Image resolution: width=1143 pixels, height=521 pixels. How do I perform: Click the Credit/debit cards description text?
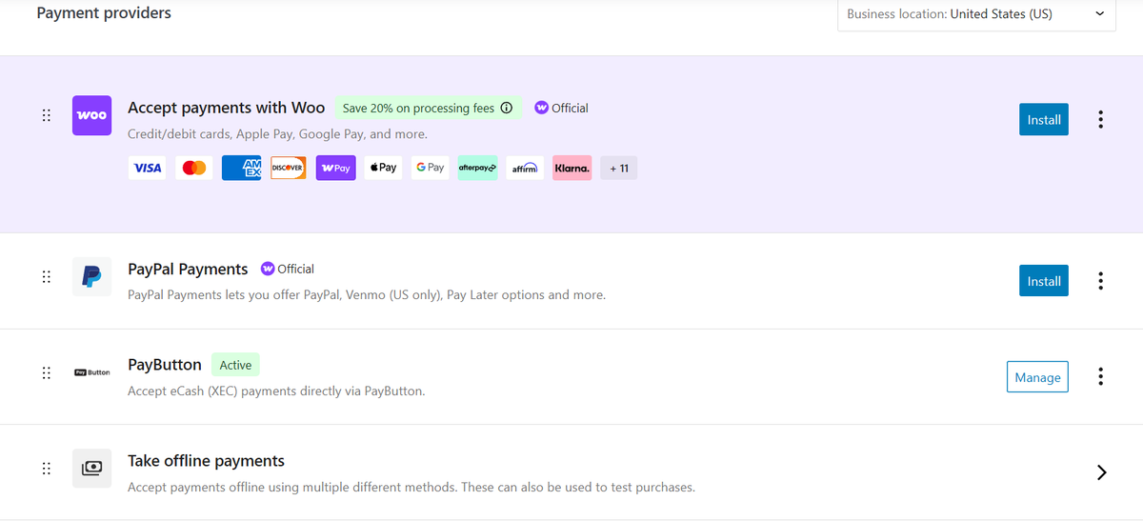coord(277,134)
